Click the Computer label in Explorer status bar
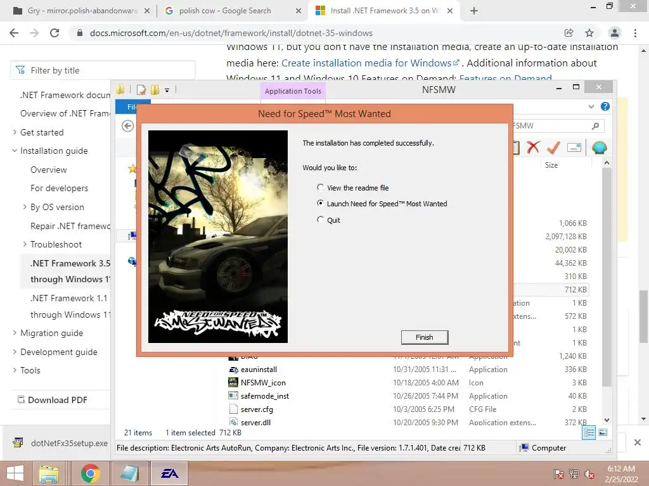The width and height of the screenshot is (649, 486). pos(548,448)
